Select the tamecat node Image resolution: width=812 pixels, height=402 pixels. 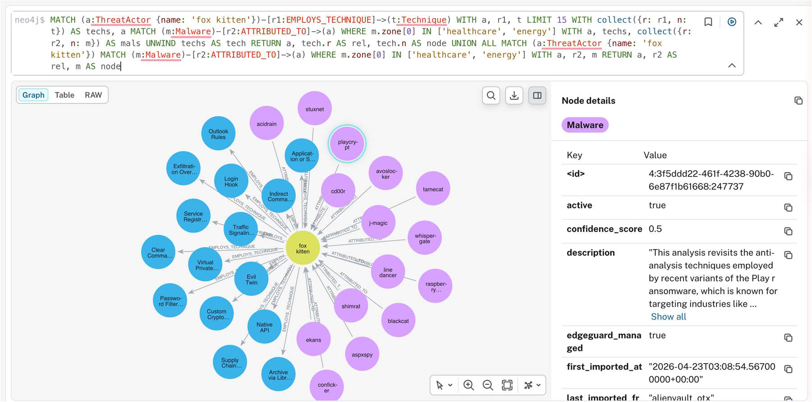point(433,189)
